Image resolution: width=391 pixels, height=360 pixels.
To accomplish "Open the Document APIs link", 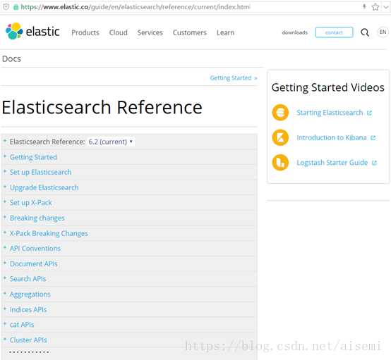I will (x=34, y=263).
